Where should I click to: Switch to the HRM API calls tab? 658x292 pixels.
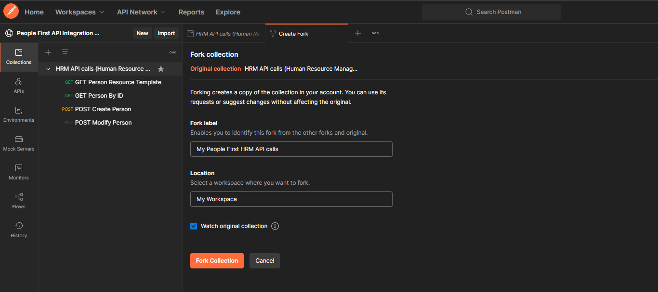click(x=224, y=33)
